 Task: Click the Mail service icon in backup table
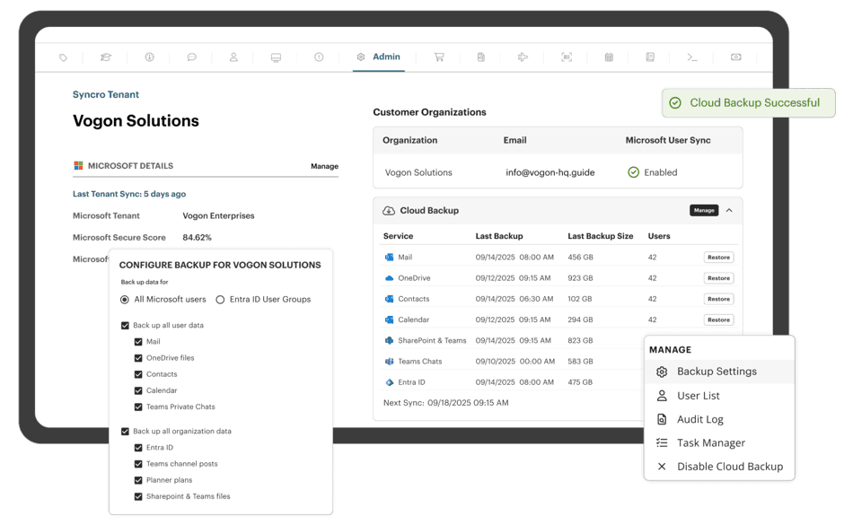point(390,257)
